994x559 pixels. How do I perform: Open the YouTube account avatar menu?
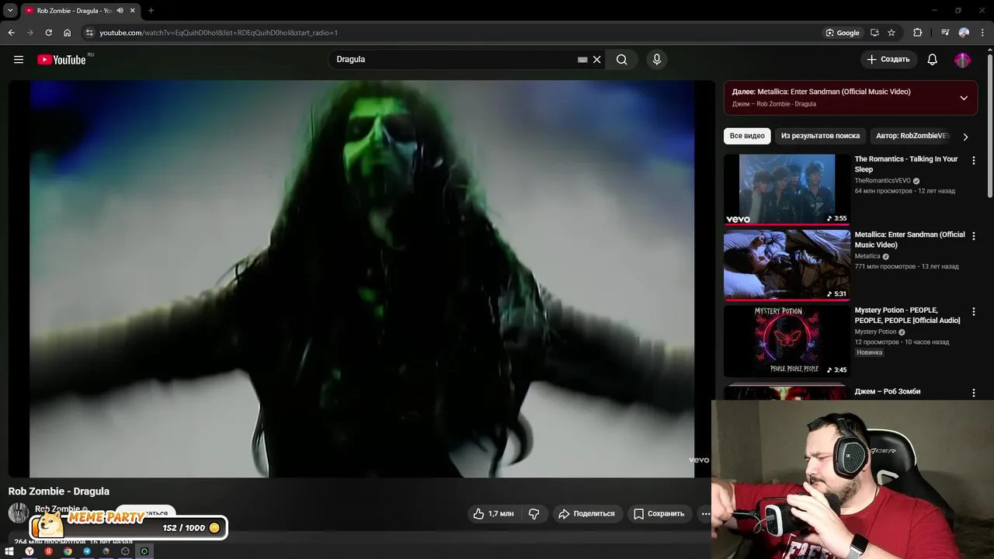pyautogui.click(x=963, y=60)
